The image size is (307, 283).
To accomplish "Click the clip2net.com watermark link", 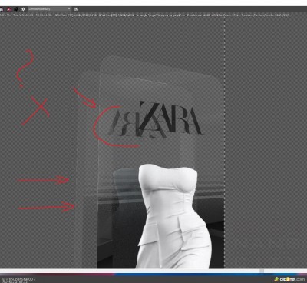I will [292, 279].
